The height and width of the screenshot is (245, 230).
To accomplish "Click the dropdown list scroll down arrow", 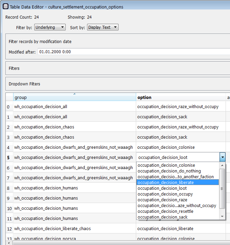I will point(222,217).
